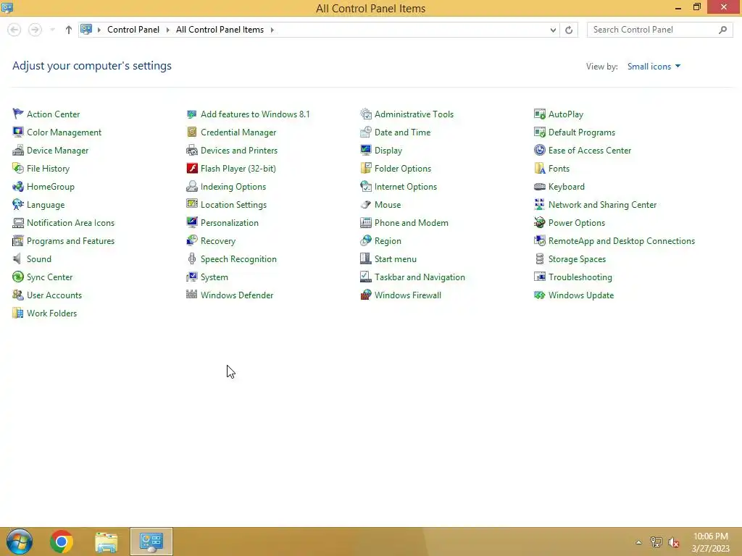Screen dimensions: 742x556
Task: Open the Fonts icon
Action: [539, 168]
